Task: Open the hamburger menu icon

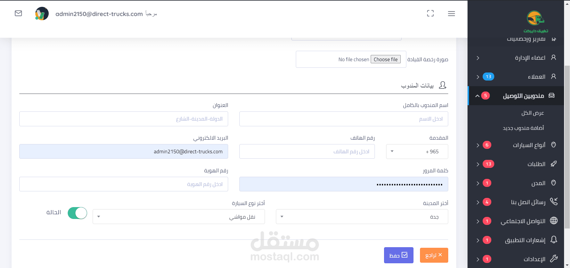Action: point(451,14)
